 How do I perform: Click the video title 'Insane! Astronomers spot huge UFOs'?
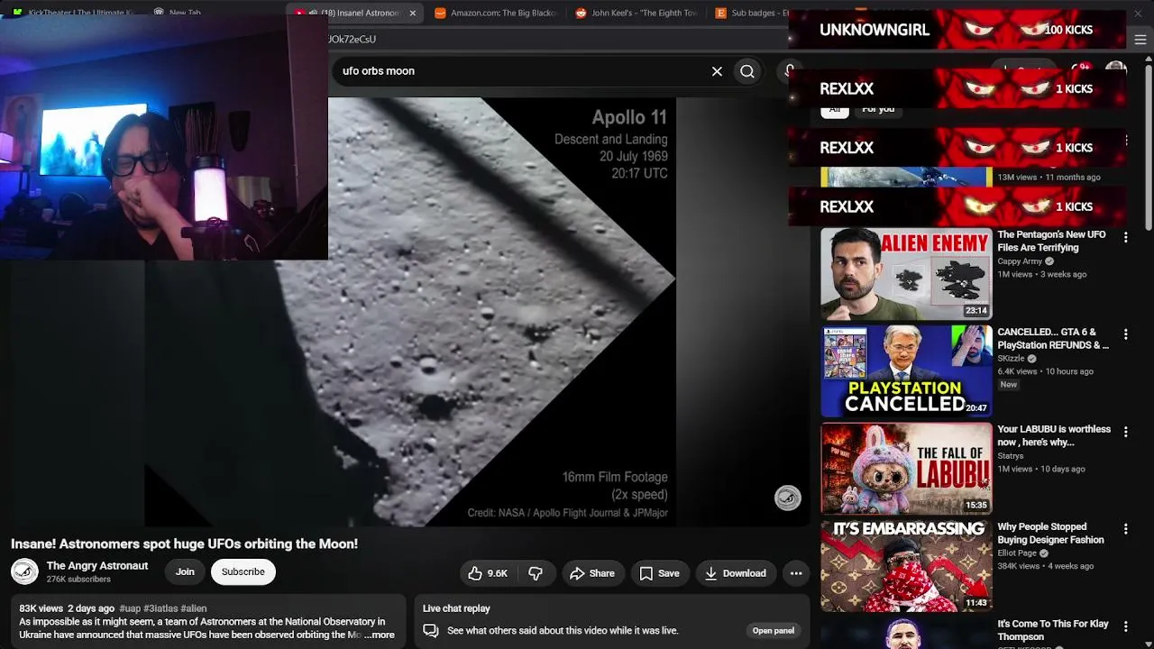coord(184,544)
